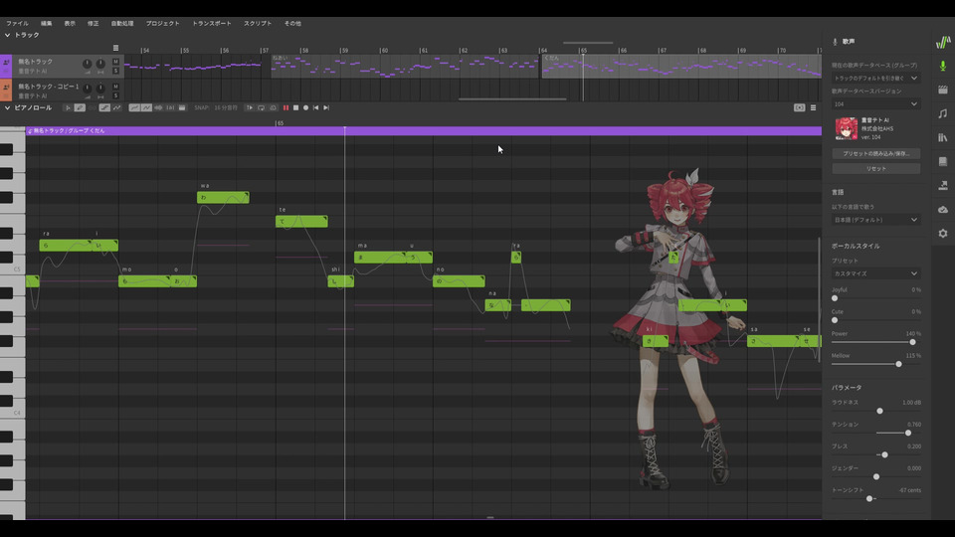This screenshot has height=537, width=955.
Task: Mute the 無名トラック - コピー1 track
Action: tap(115, 87)
